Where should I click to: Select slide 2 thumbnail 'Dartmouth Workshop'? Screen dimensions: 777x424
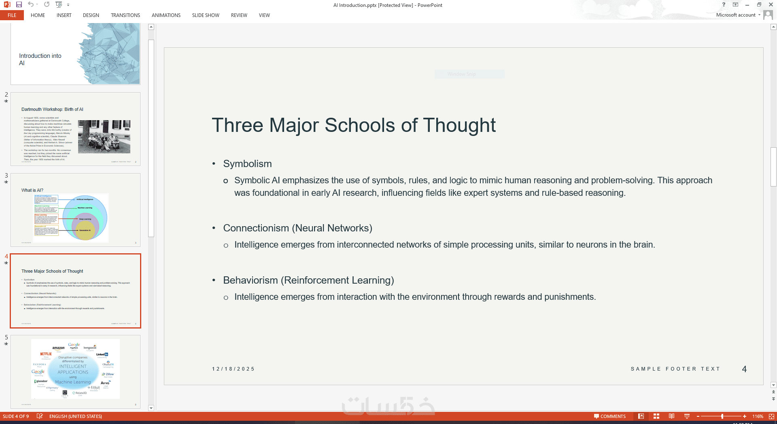click(76, 129)
